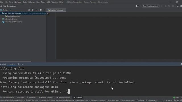The image size is (182, 102).
Task: Hide the Project panel with minus icon
Action: (44, 10)
